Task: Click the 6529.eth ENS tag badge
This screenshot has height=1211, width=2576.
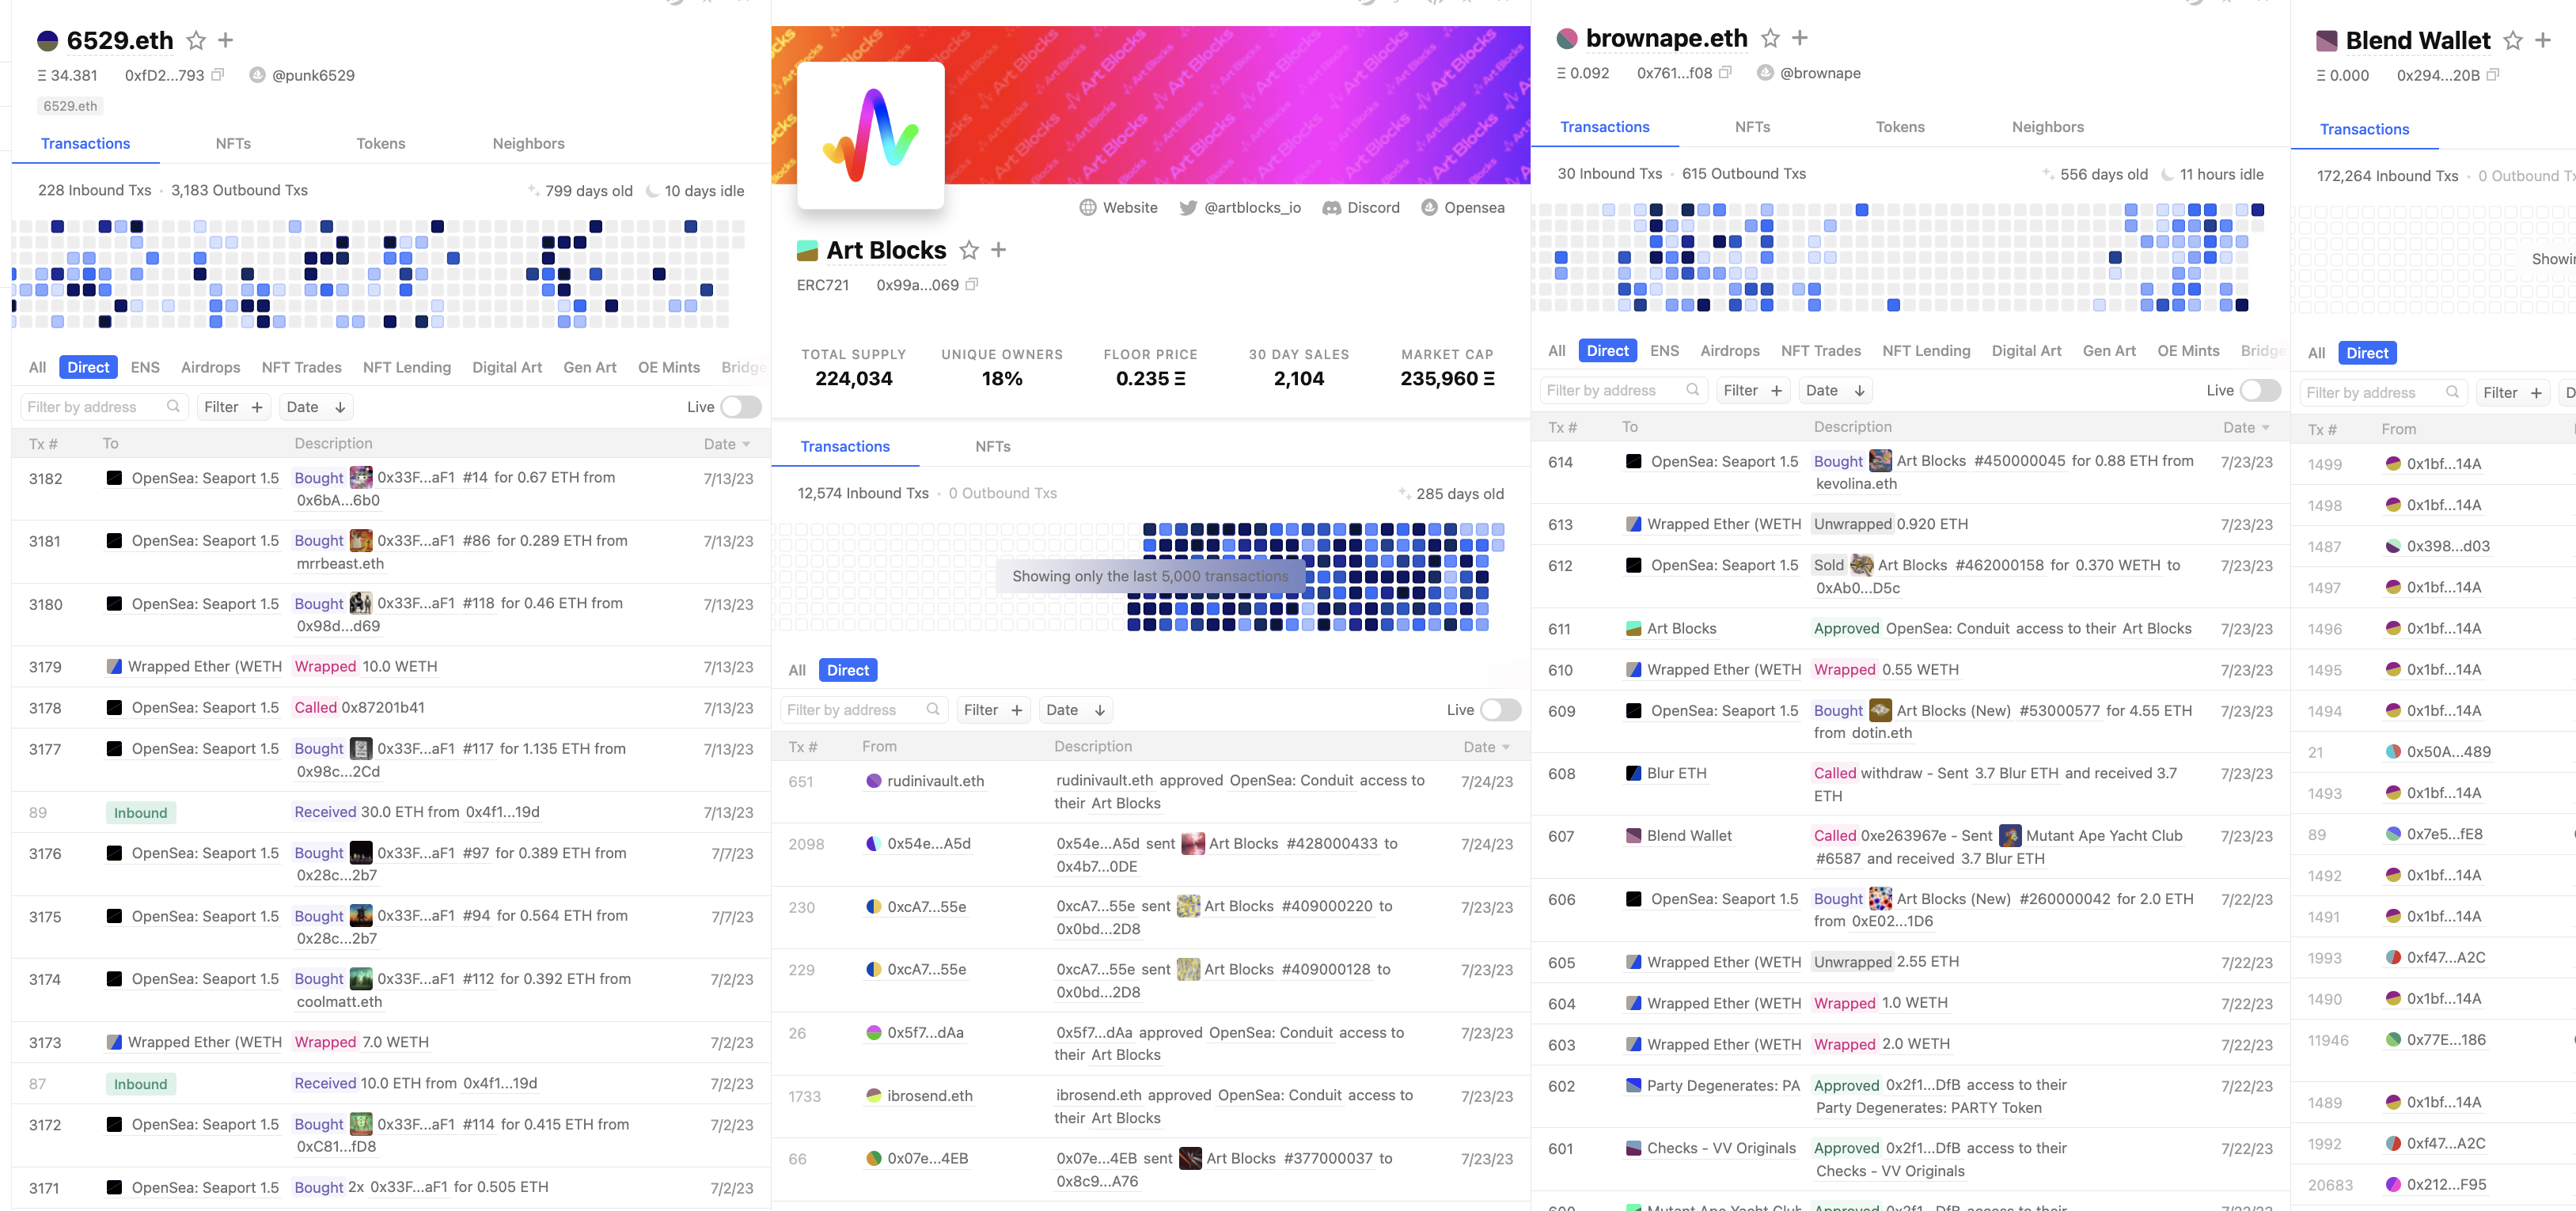Action: coord(70,106)
